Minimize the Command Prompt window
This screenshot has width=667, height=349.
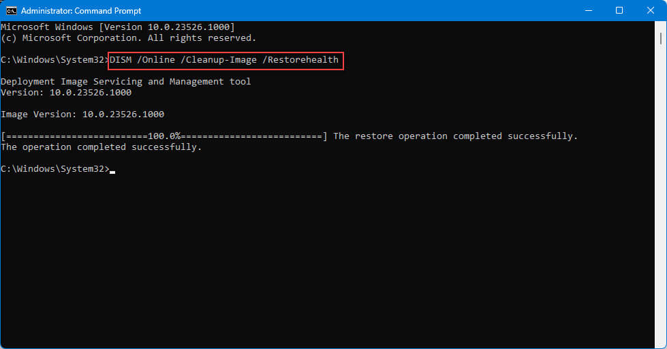pyautogui.click(x=589, y=11)
